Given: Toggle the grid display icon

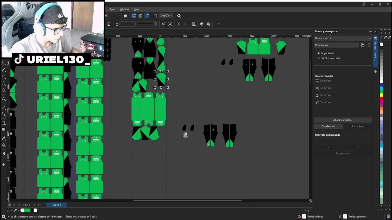Looking at the screenshot, I should click(x=140, y=16).
